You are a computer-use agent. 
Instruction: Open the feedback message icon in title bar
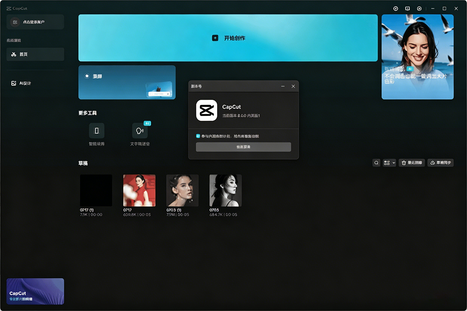[x=407, y=8]
